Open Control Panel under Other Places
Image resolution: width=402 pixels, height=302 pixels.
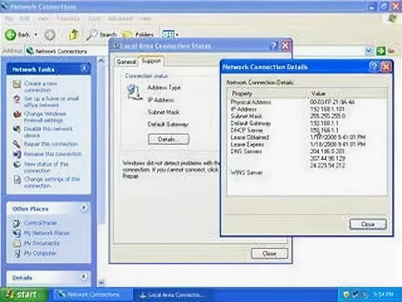pos(40,223)
